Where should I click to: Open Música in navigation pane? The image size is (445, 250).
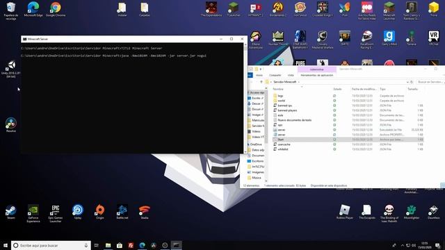tap(257, 178)
